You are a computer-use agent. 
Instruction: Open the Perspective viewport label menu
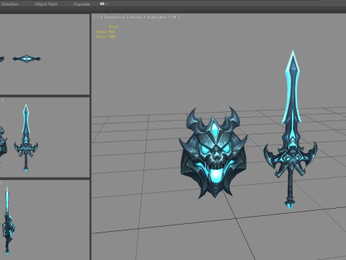(115, 17)
